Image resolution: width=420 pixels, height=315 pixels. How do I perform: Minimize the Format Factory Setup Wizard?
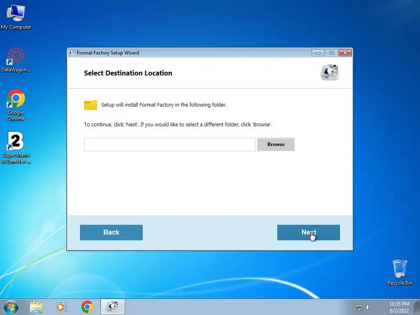point(318,53)
